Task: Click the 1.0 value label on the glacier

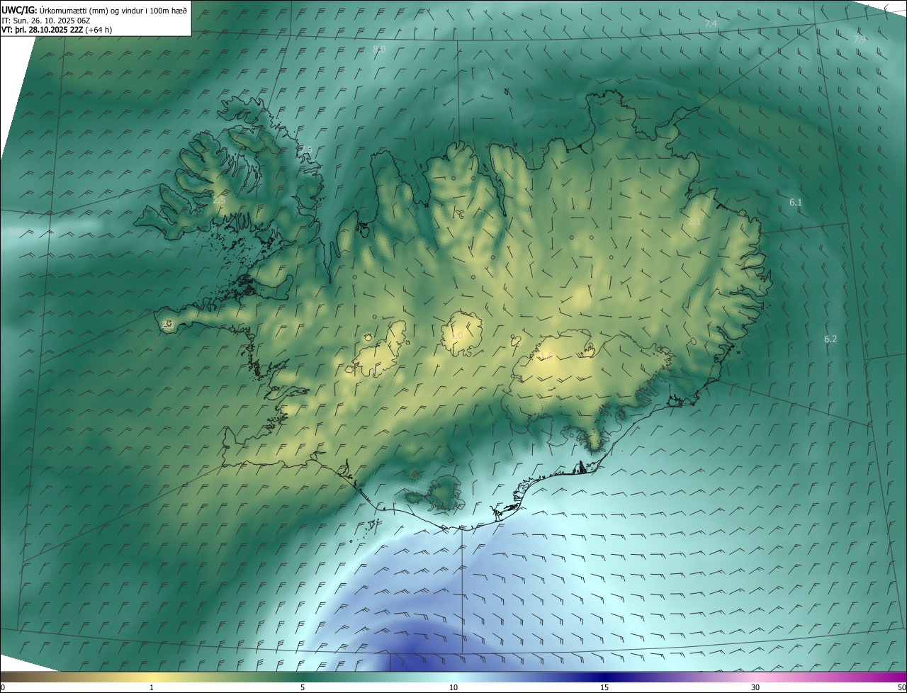Action: point(457,336)
